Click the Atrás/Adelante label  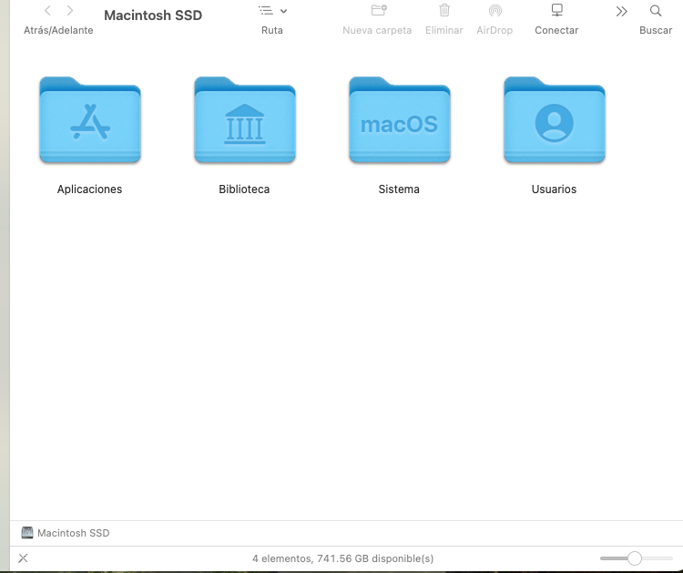point(58,30)
